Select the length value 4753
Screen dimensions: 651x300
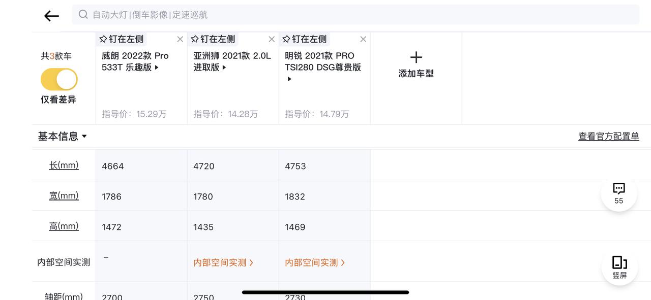point(295,166)
